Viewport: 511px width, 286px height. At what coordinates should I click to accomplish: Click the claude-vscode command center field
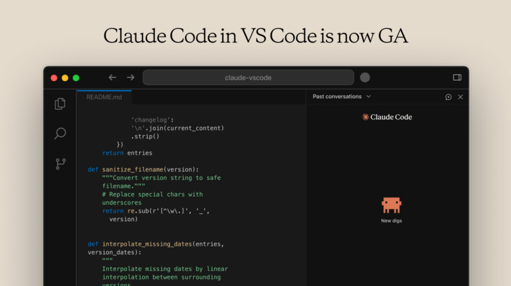pos(248,77)
